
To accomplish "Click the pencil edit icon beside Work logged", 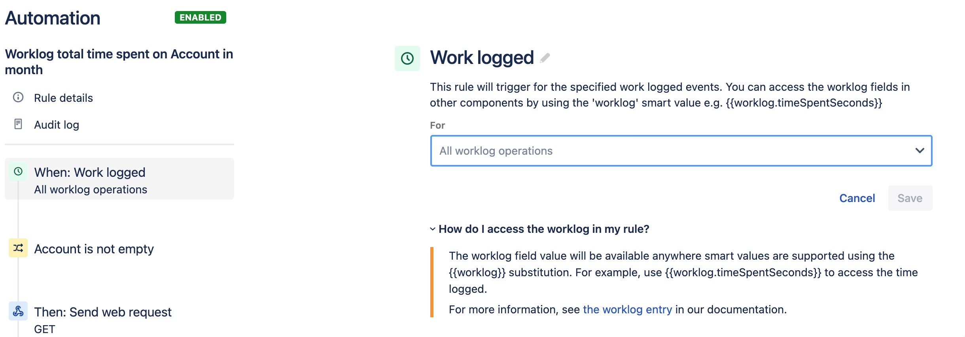I will [545, 58].
